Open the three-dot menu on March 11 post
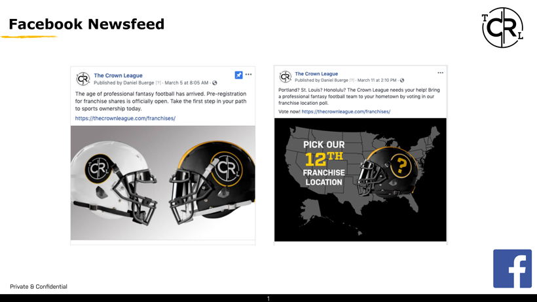 (x=441, y=73)
